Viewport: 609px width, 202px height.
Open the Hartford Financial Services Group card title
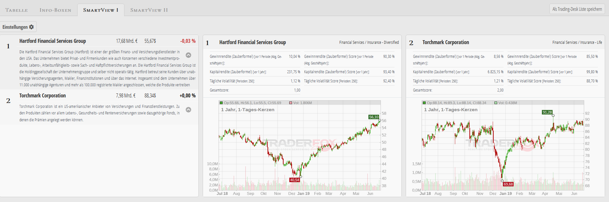click(252, 42)
